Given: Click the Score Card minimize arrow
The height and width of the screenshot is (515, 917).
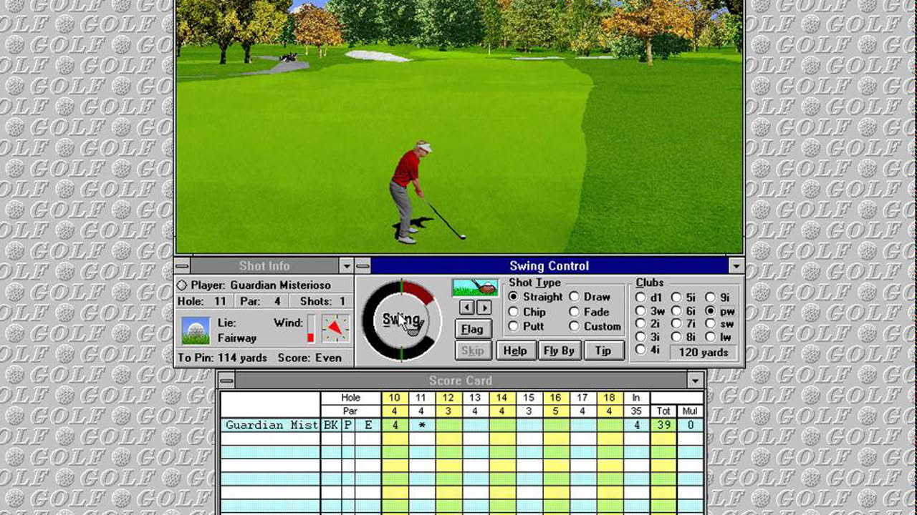Looking at the screenshot, I should pyautogui.click(x=695, y=381).
